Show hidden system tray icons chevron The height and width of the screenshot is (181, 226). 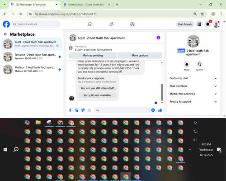190,150
